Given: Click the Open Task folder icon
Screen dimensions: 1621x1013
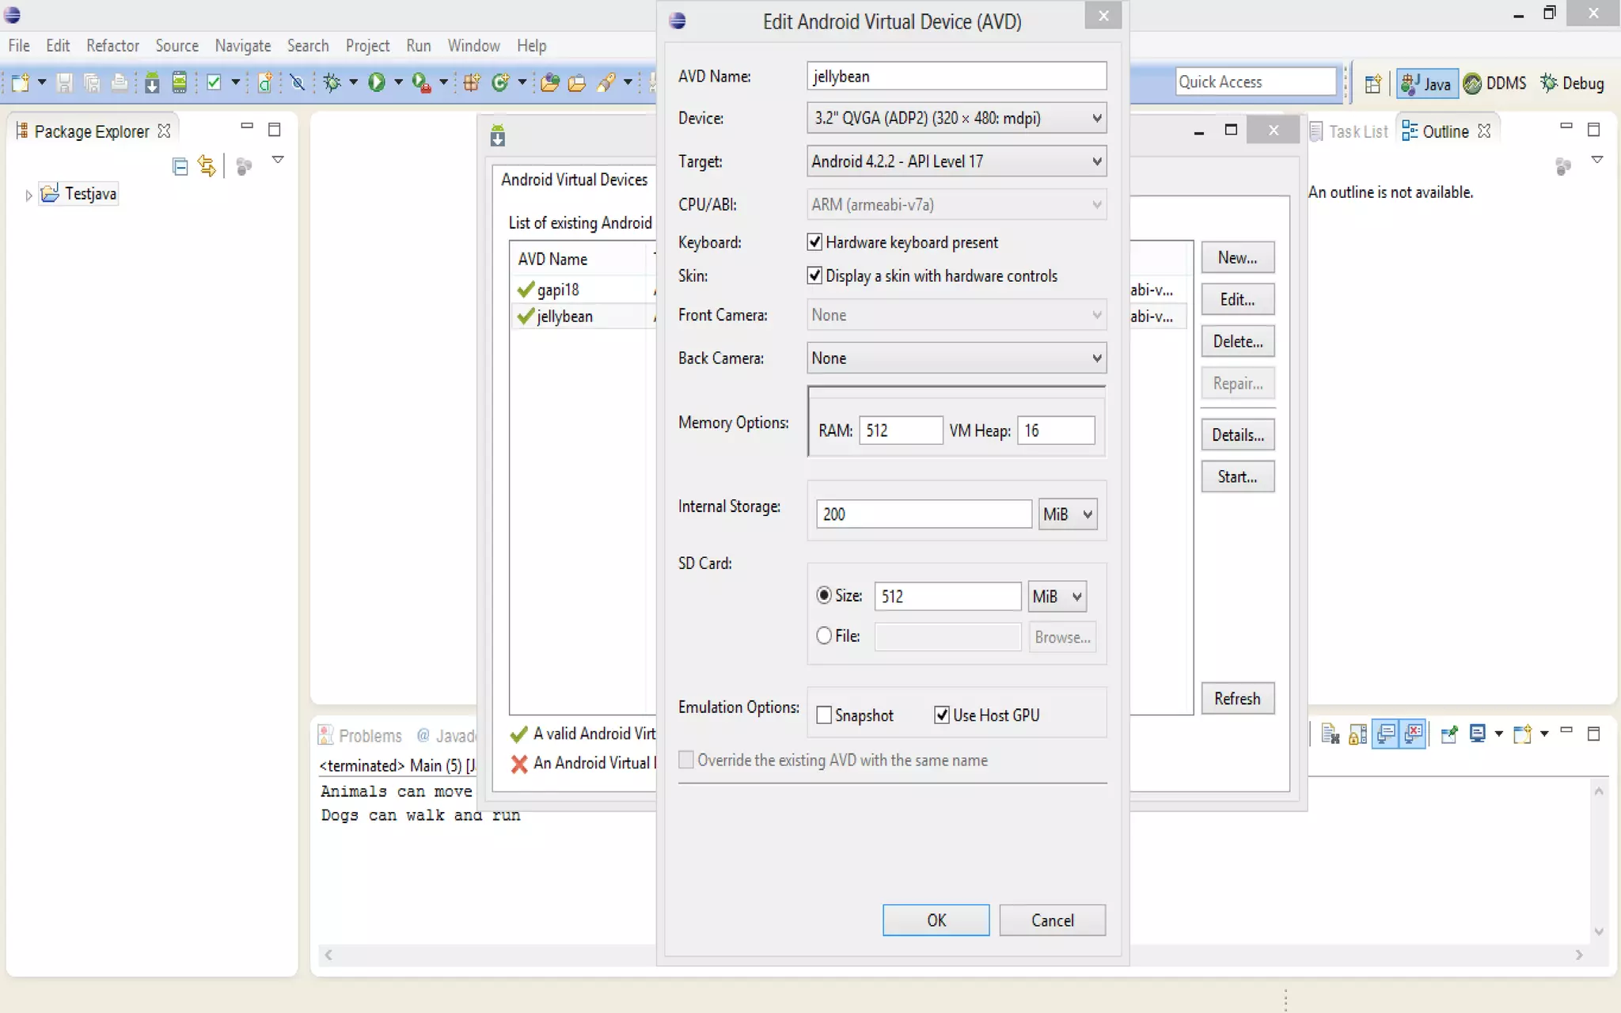Looking at the screenshot, I should [x=577, y=82].
